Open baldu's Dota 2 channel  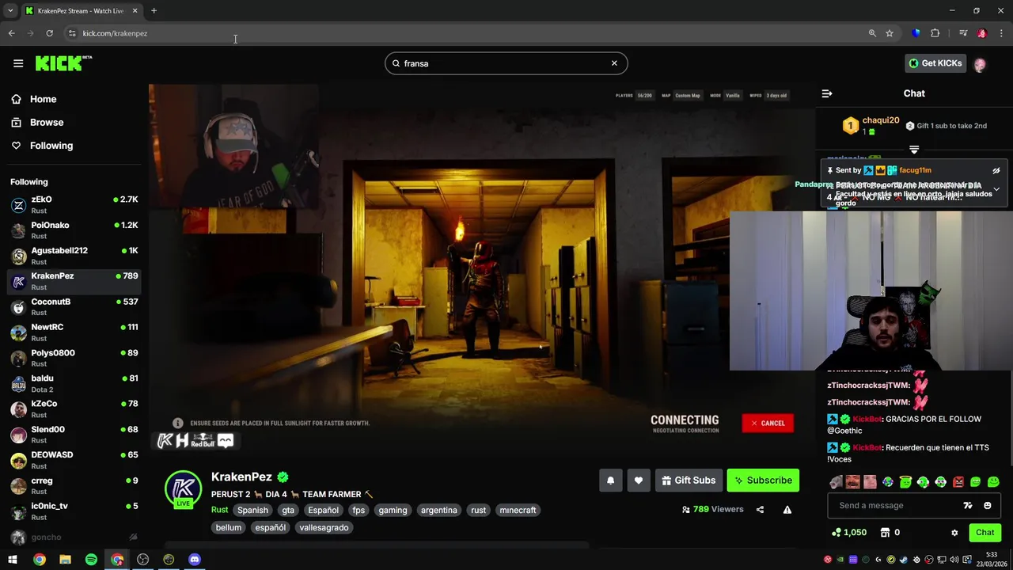[x=74, y=384]
